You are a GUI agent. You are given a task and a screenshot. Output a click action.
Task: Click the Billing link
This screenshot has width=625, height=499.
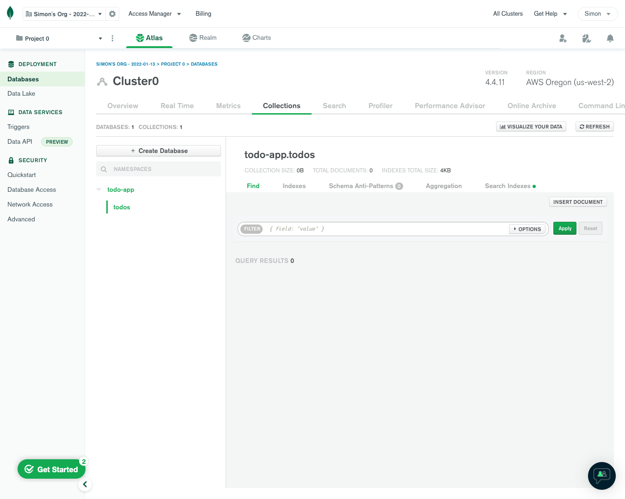pyautogui.click(x=203, y=14)
